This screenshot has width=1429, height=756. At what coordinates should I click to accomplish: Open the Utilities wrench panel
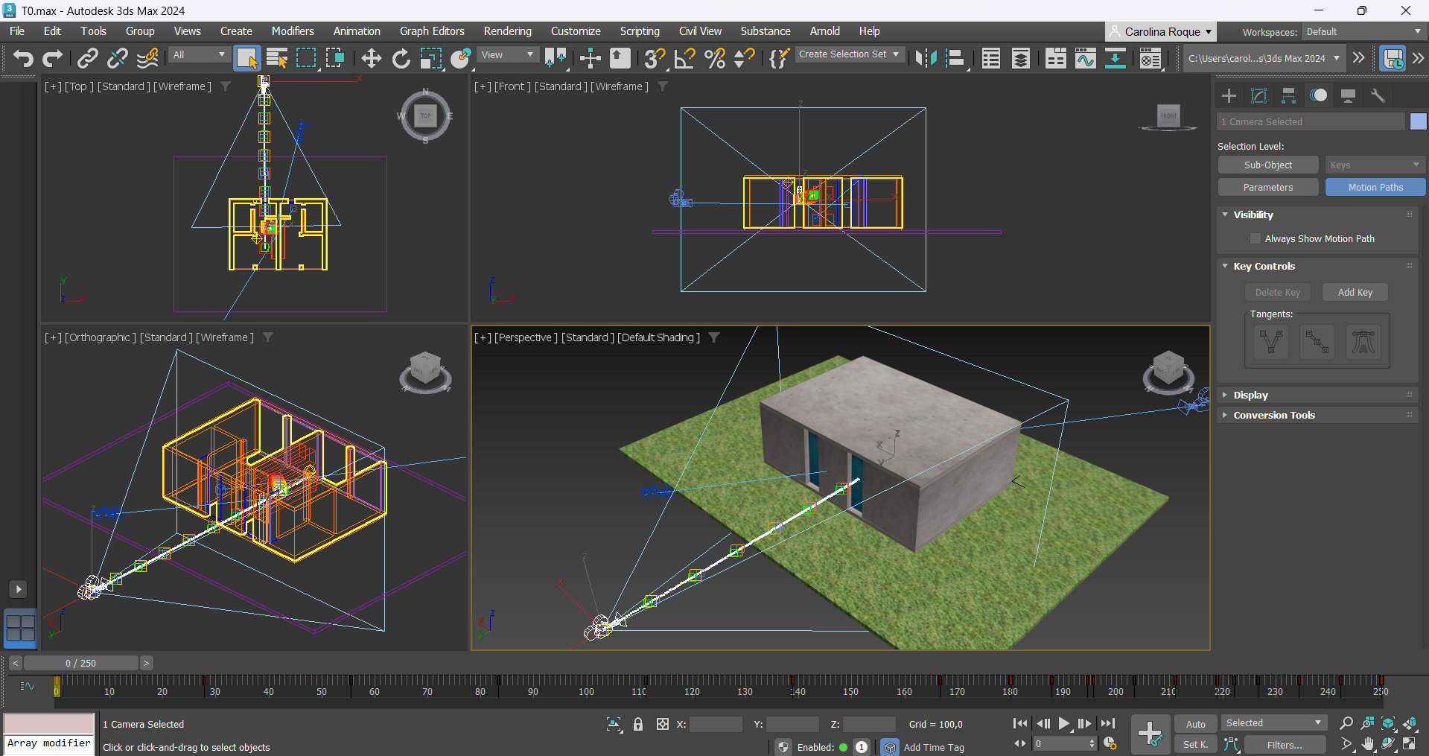[x=1378, y=95]
